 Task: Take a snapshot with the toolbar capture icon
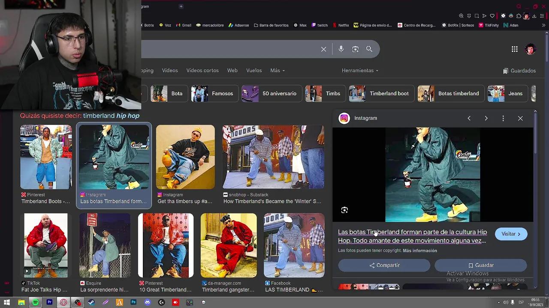[477, 16]
